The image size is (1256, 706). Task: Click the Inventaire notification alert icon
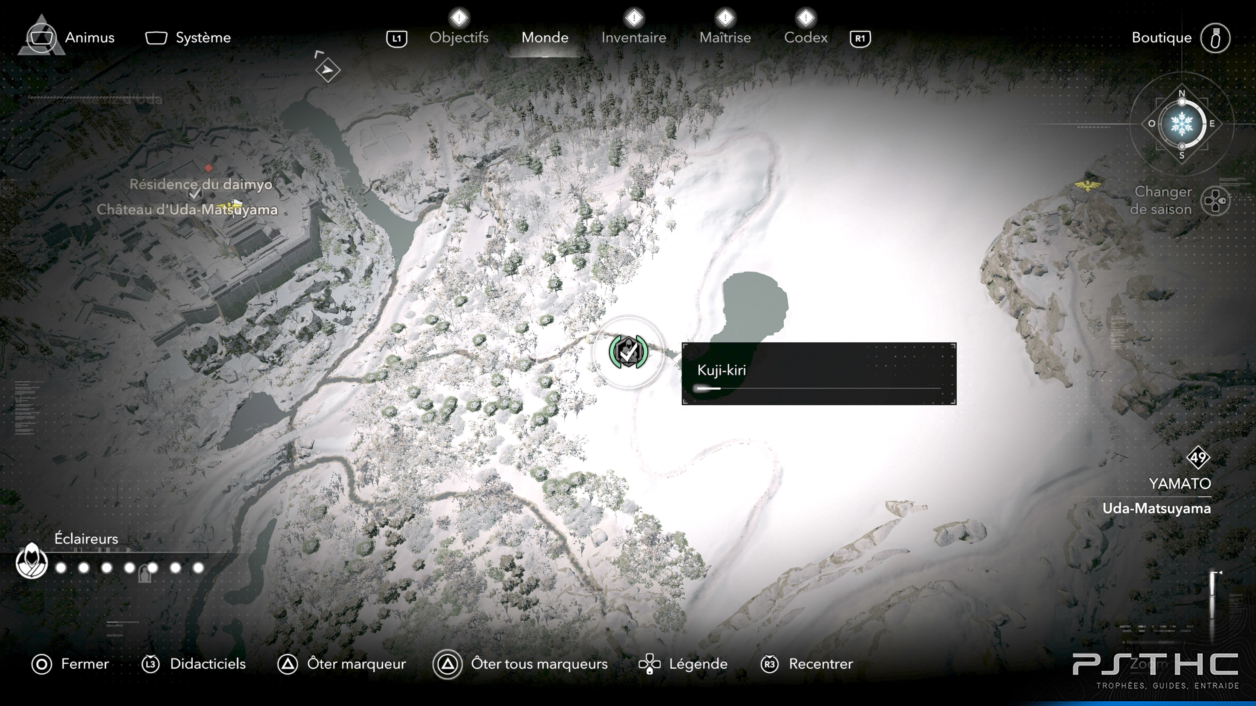(x=633, y=18)
